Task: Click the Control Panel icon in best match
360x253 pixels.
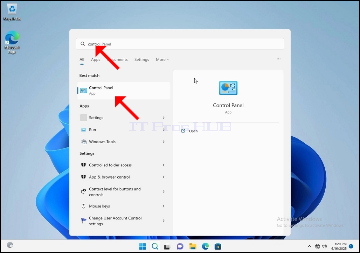Action: 84,91
